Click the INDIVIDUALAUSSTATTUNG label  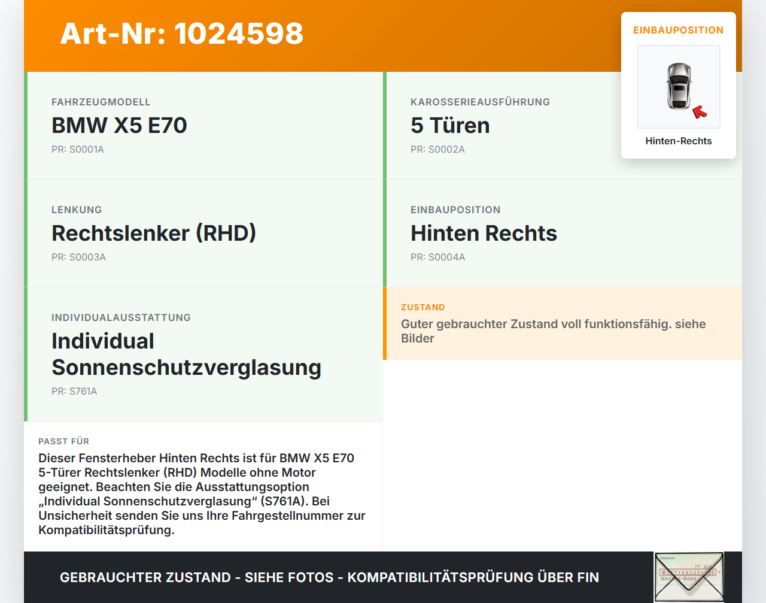pos(121,317)
